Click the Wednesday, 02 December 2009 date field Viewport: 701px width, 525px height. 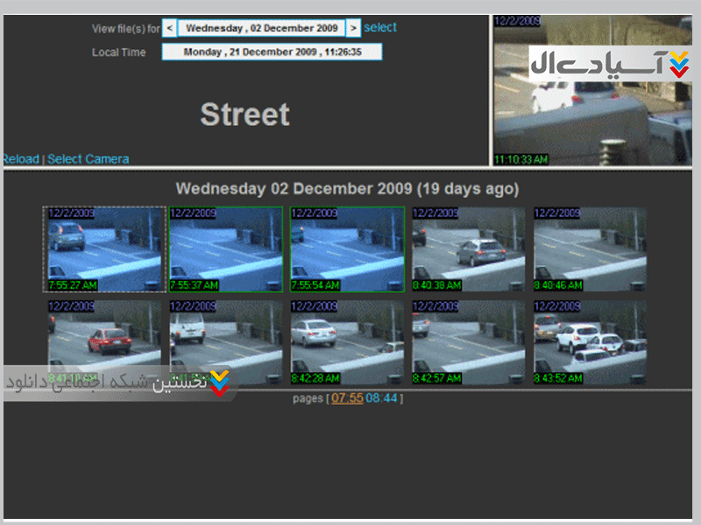click(261, 28)
